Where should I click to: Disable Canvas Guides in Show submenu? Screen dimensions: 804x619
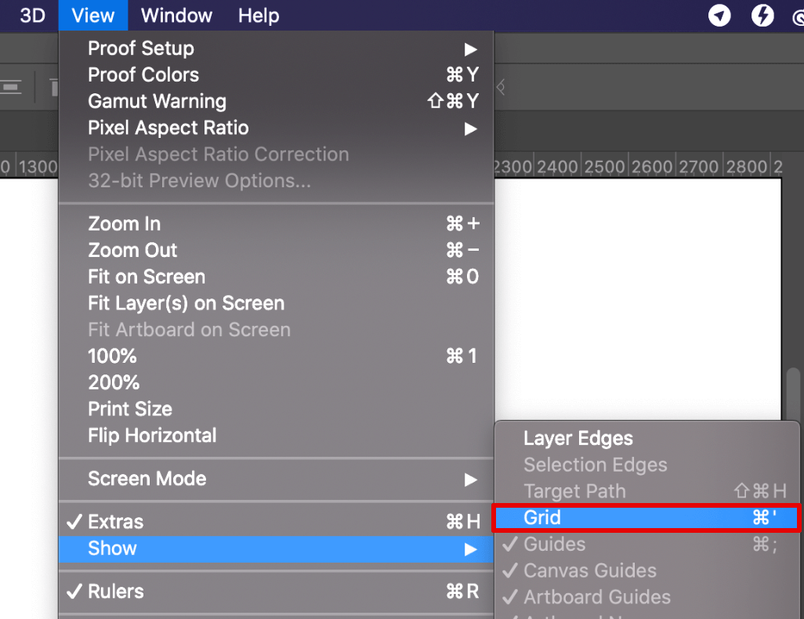(589, 571)
